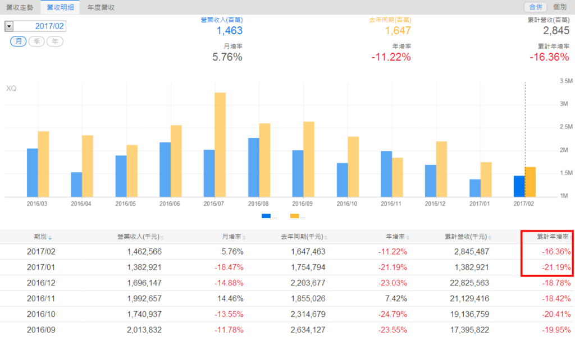Viewport: 575px width, 337px height.
Task: Click the 2016/11 blue revenue bar
Action: [x=386, y=174]
